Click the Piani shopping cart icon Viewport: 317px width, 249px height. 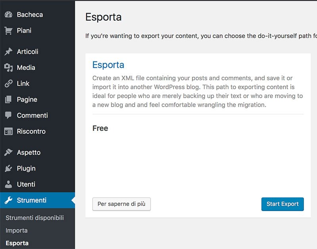coord(8,31)
